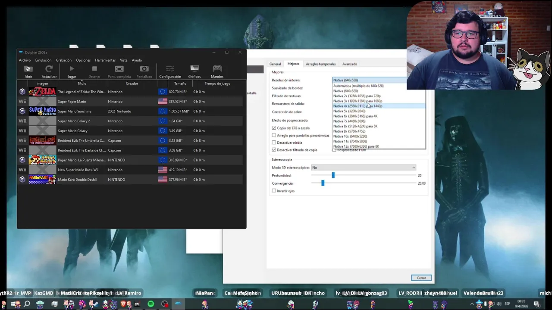The height and width of the screenshot is (310, 552).
Task: Select Nativa 2x (1280x1056) para 720p
Action: [379, 96]
